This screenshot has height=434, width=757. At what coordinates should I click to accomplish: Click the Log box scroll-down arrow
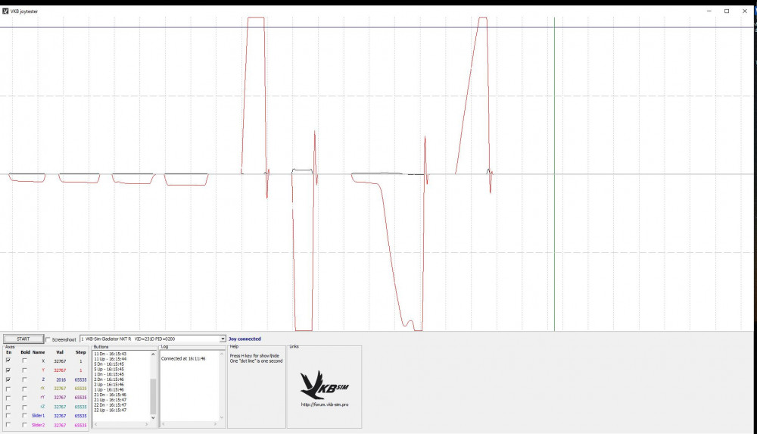click(x=222, y=417)
